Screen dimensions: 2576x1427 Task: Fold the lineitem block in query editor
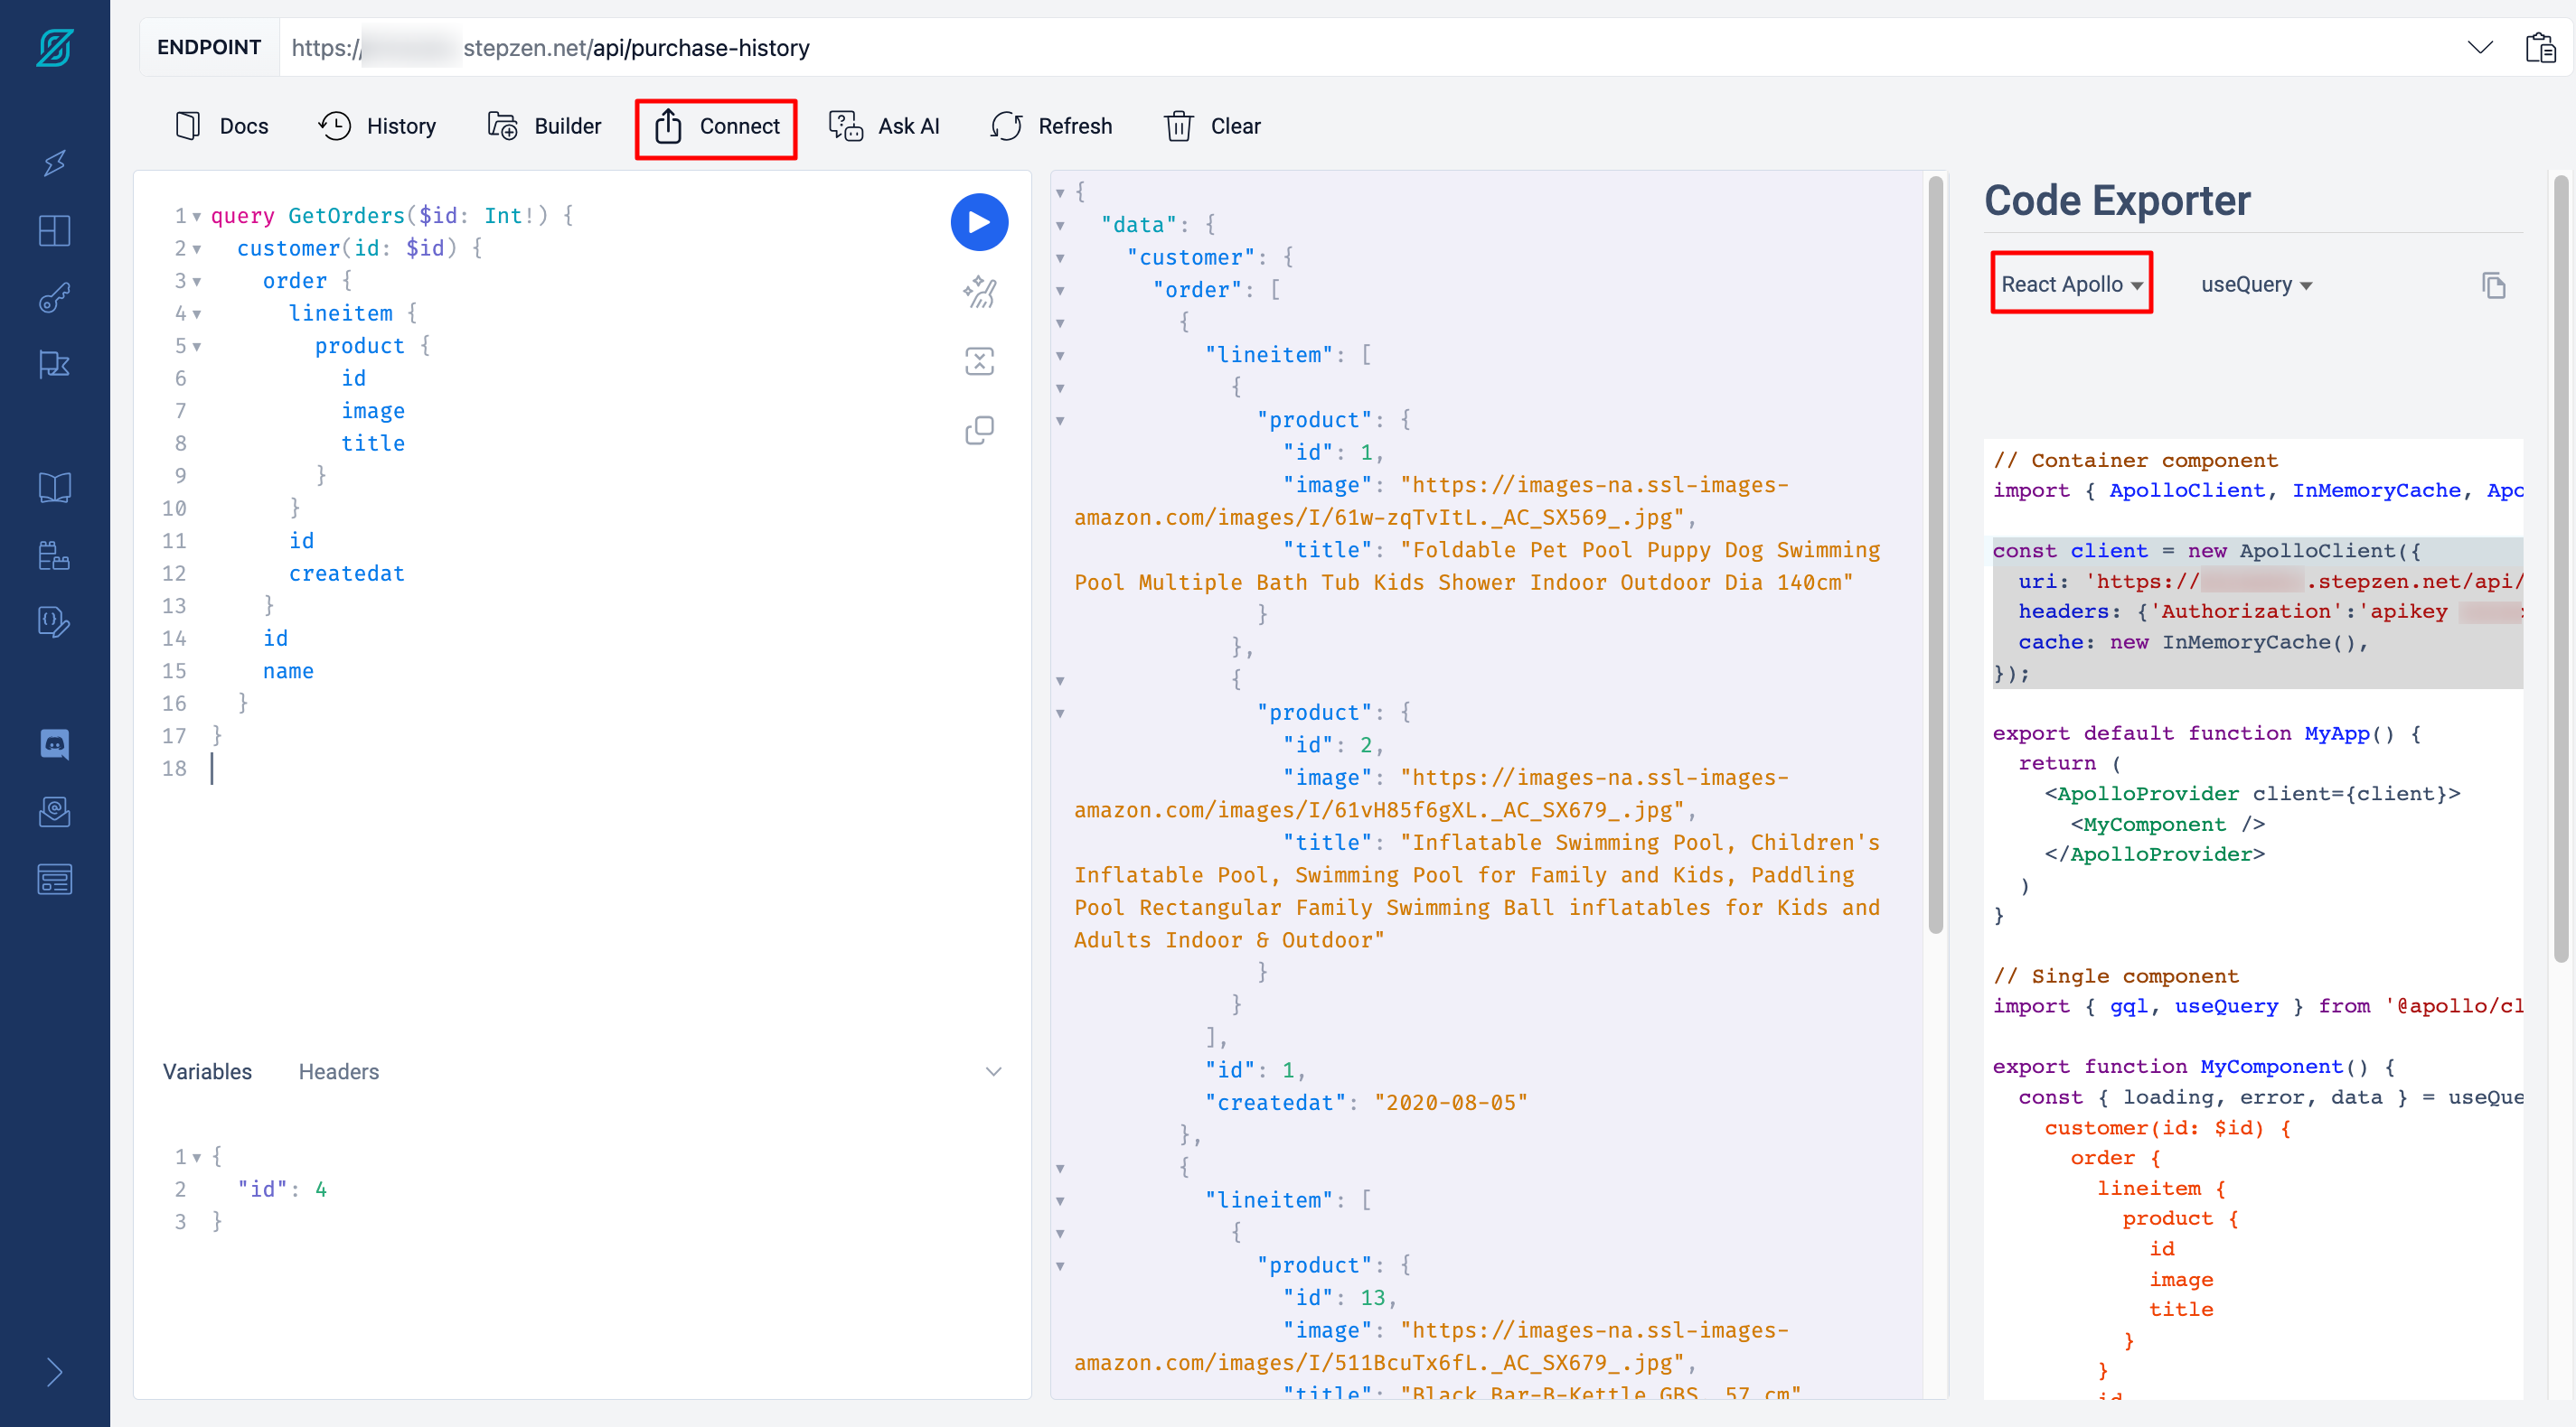pos(197,313)
